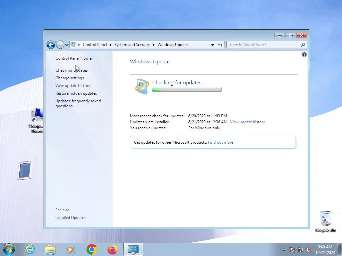Select the Computer Shortcut desktop icon
The image size is (342, 256).
coord(36,121)
